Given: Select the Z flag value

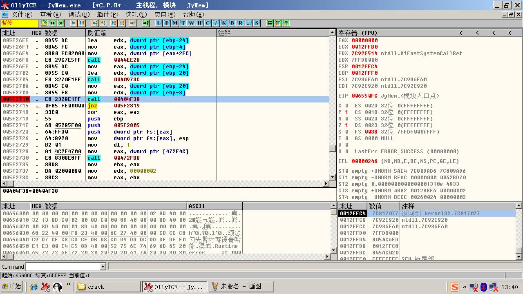Looking at the screenshot, I should point(346,125).
